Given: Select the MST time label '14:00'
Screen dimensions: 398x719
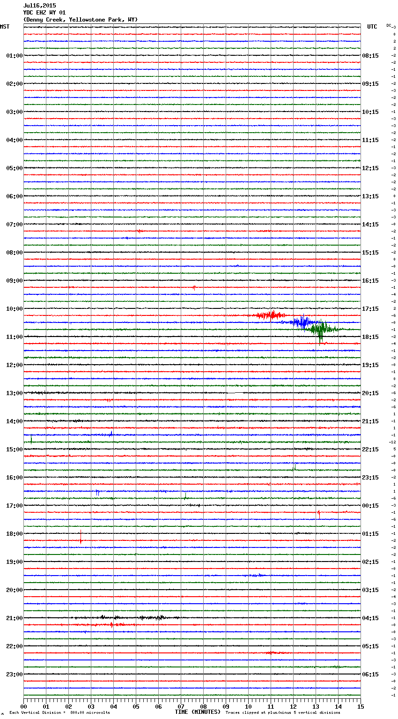Looking at the screenshot, I should click(14, 421).
